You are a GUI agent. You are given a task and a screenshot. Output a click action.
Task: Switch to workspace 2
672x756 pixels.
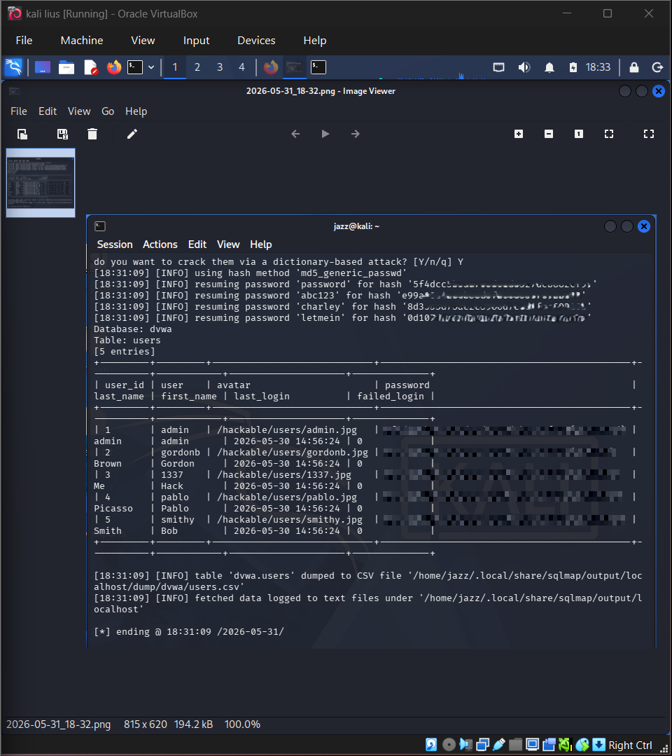coord(197,67)
